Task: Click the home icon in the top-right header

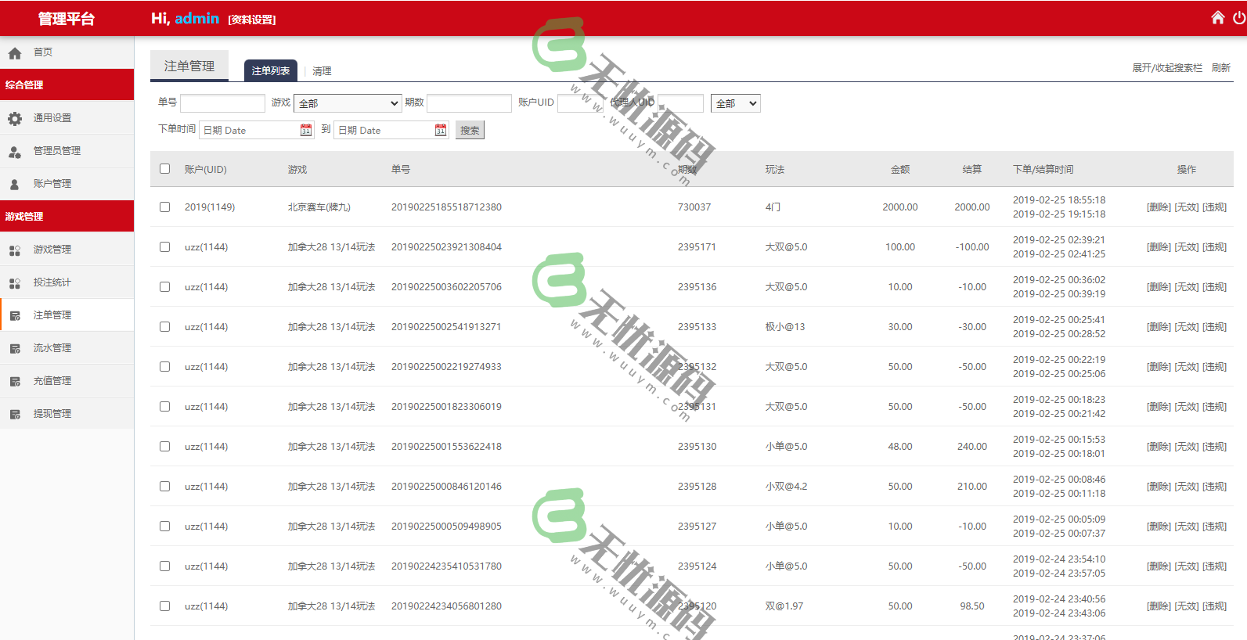Action: pyautogui.click(x=1217, y=18)
